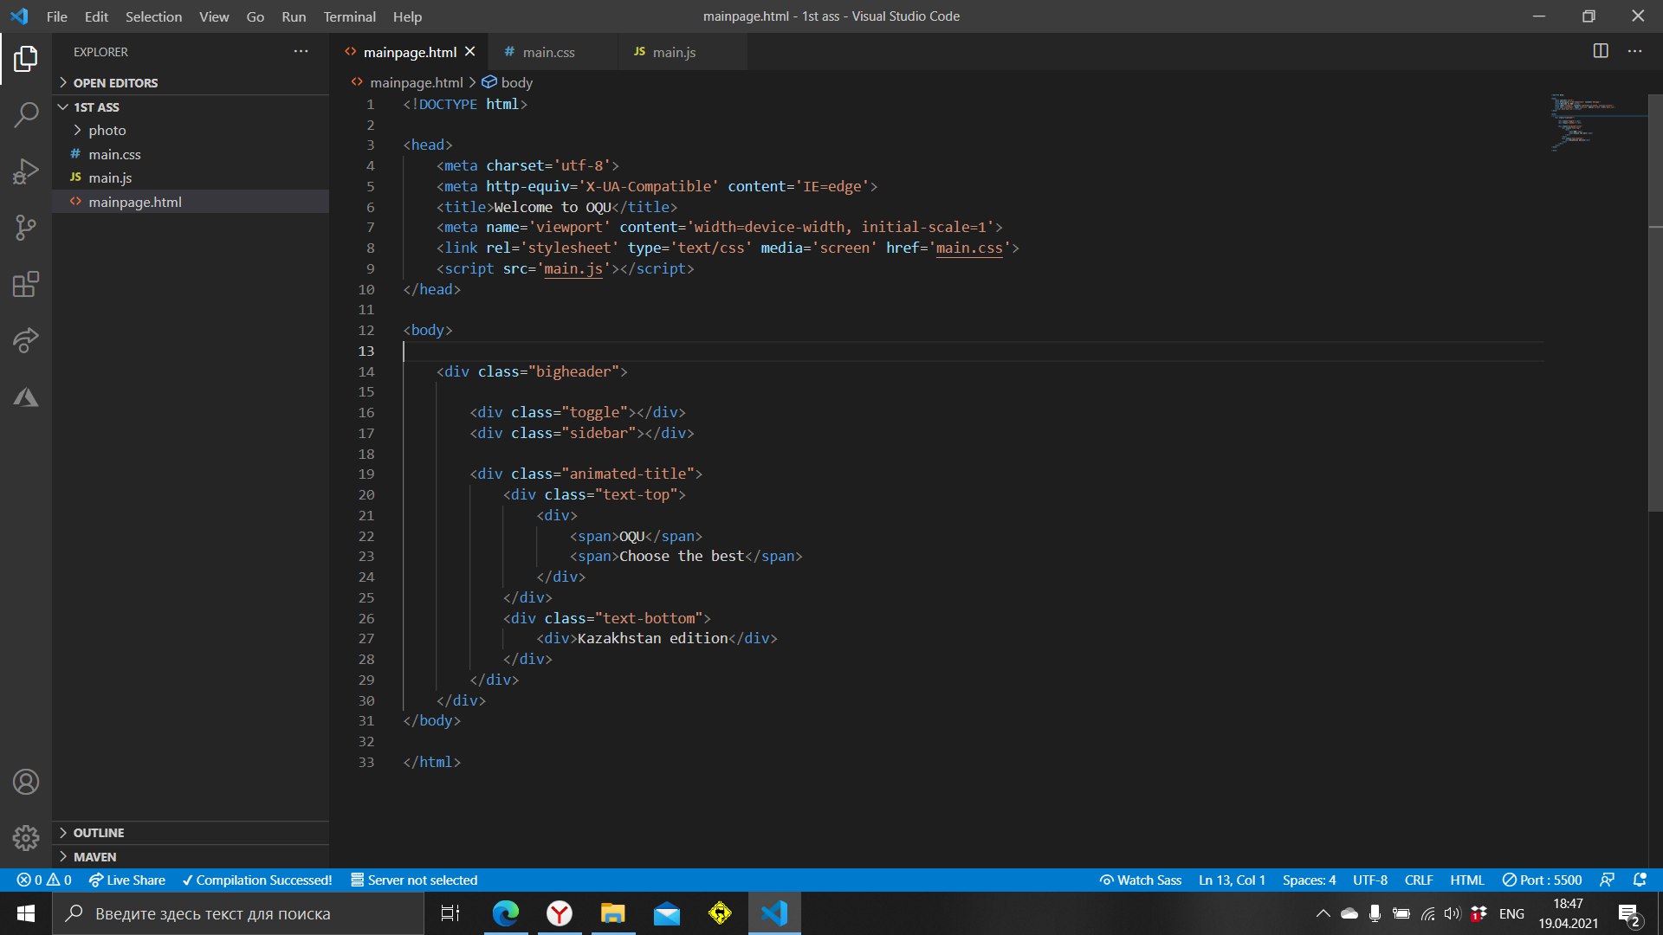Open the Help menu
Viewport: 1663px width, 935px height.
coord(407,16)
